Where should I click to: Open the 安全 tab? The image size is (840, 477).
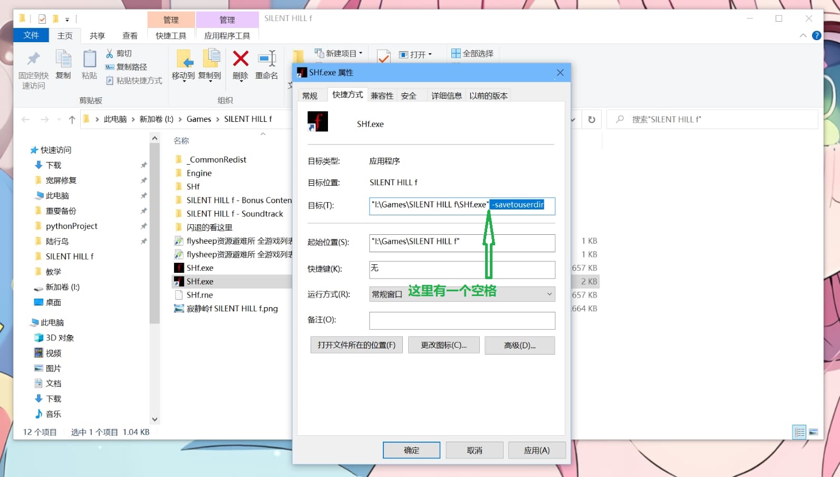(x=409, y=96)
